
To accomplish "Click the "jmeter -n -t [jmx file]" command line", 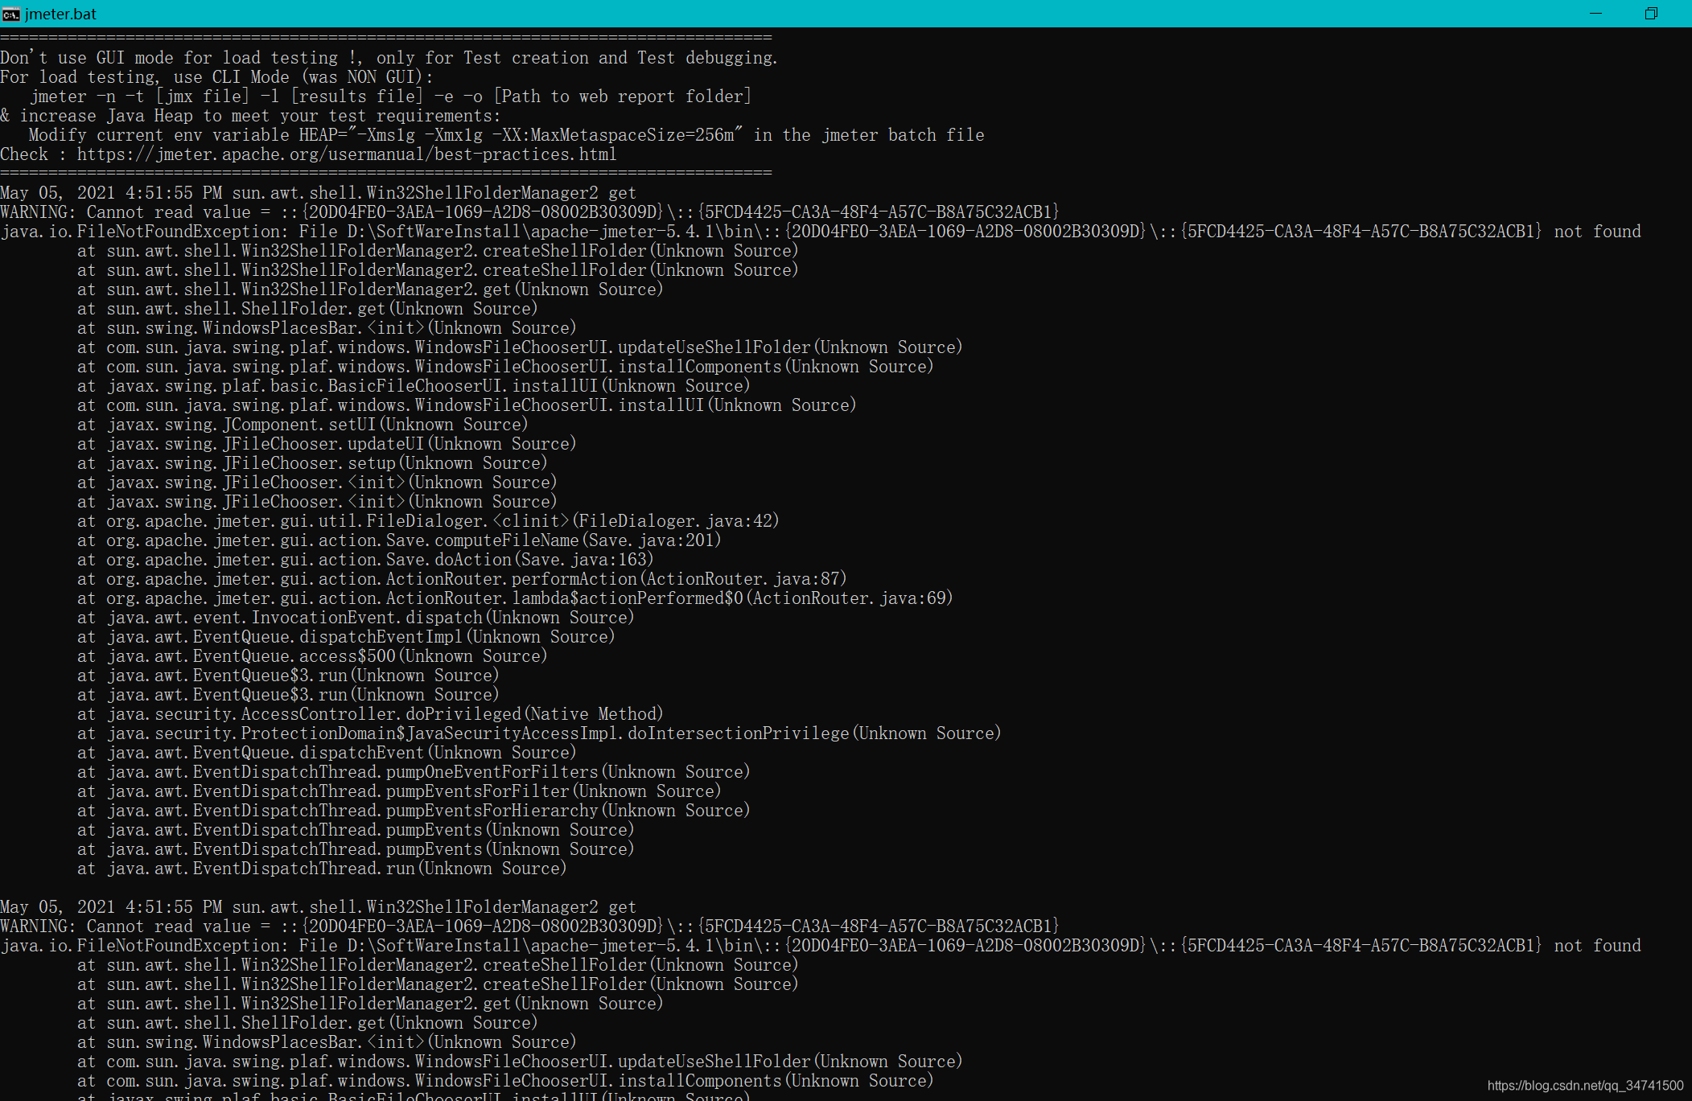I will point(391,97).
